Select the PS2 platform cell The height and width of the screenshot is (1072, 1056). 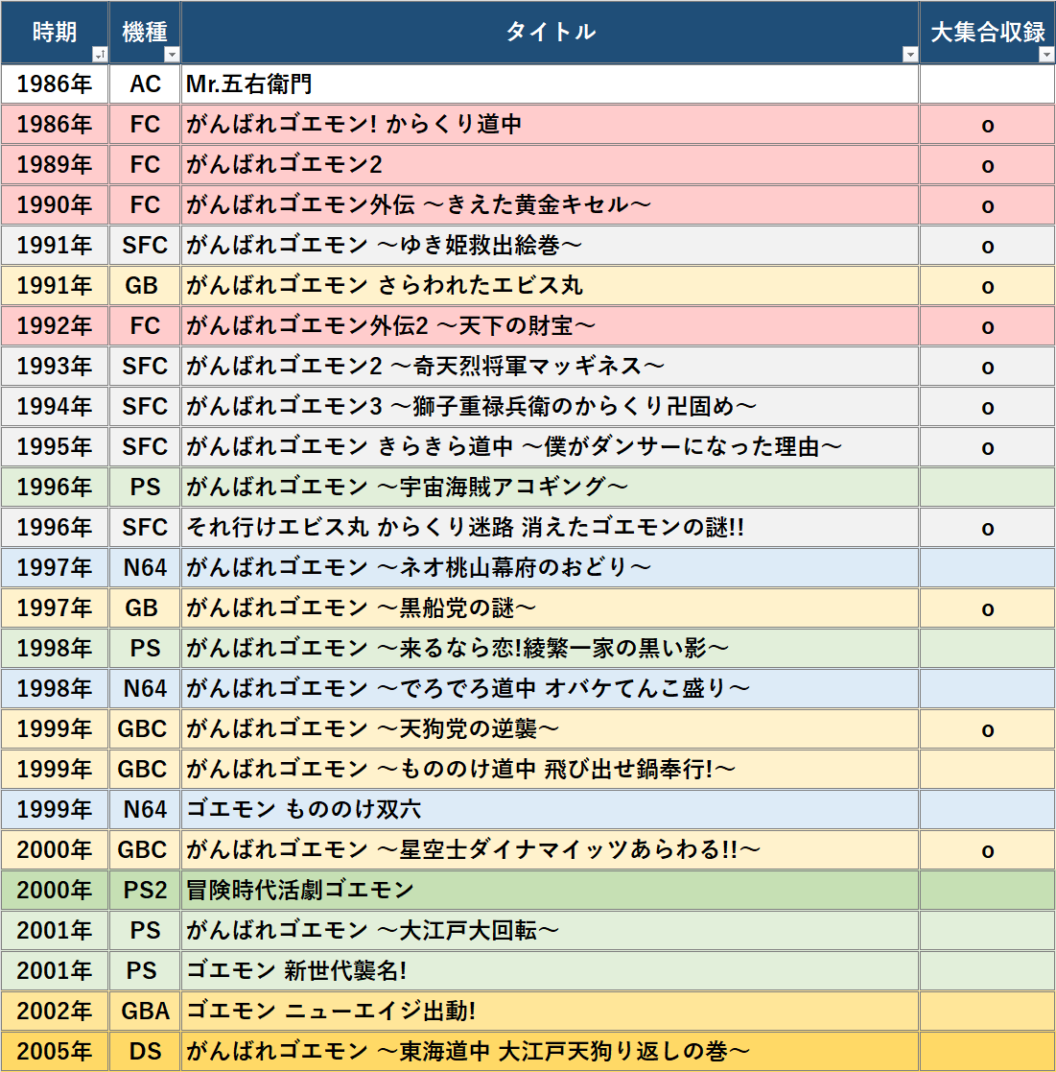pyautogui.click(x=145, y=891)
